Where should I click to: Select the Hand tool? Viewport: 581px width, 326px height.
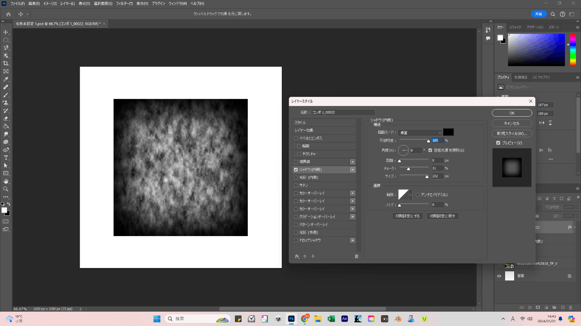tap(6, 181)
